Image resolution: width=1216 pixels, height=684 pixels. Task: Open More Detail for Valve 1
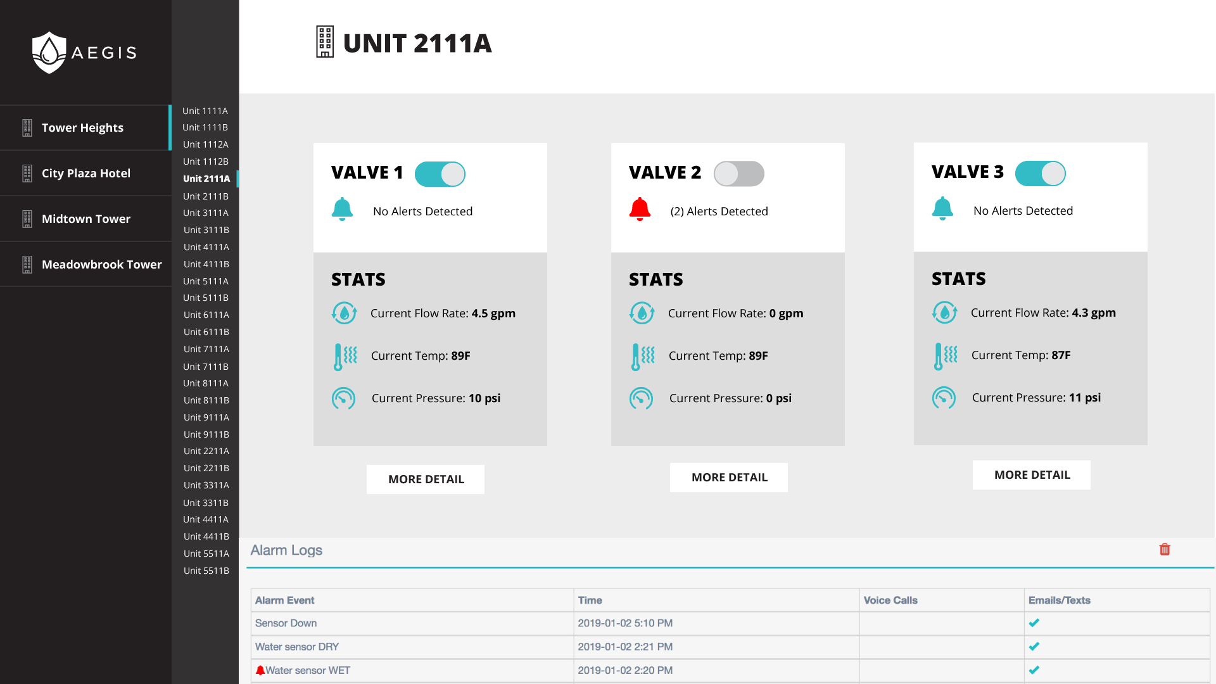pyautogui.click(x=426, y=479)
